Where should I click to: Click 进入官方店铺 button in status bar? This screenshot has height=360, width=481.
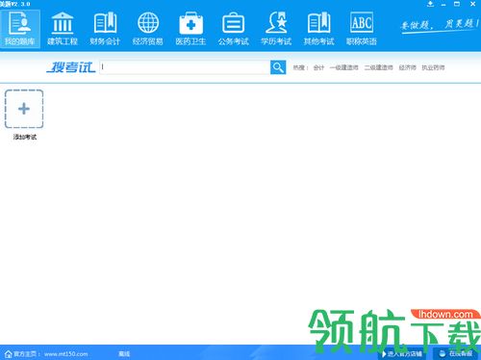(402, 354)
